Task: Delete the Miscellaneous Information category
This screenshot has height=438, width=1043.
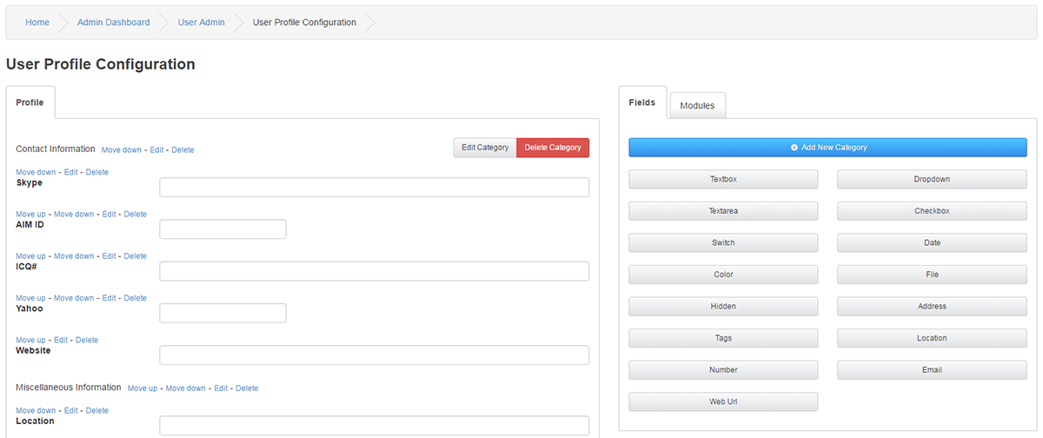Action: pos(247,388)
